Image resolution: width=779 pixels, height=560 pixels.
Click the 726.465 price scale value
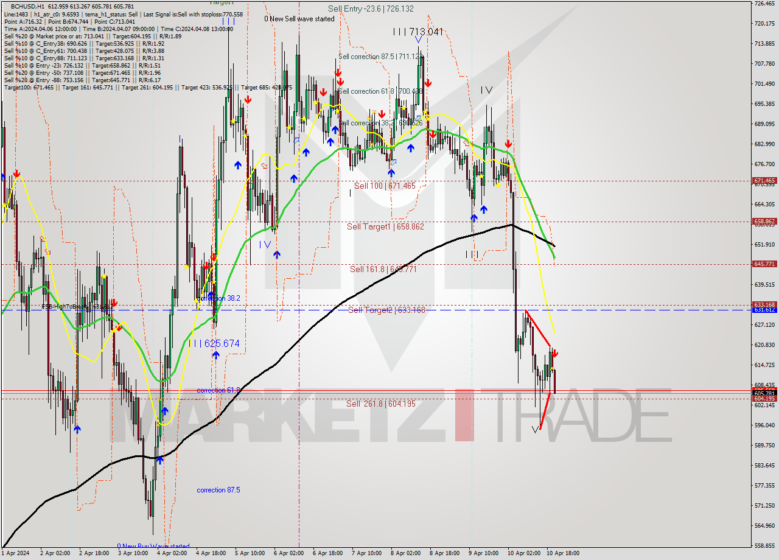[764, 4]
